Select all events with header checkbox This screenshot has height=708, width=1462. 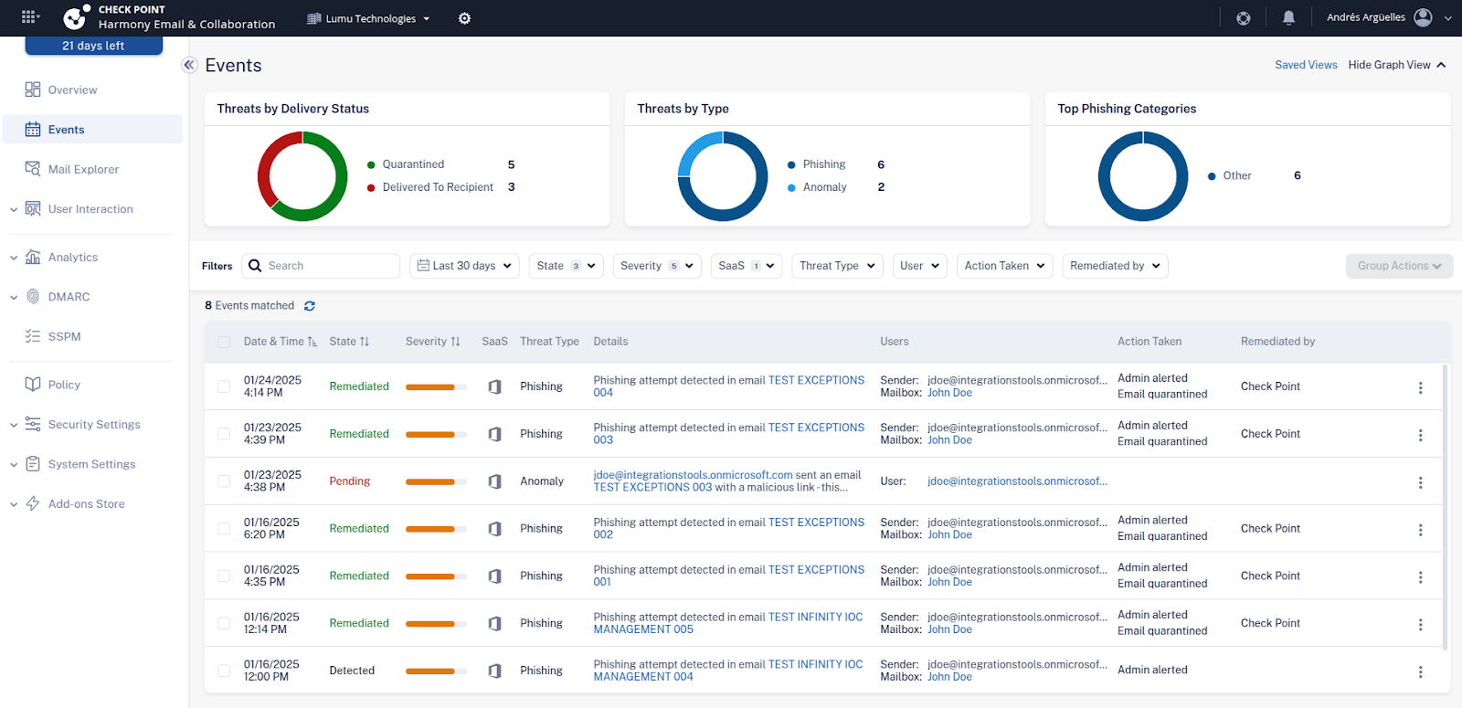point(224,342)
